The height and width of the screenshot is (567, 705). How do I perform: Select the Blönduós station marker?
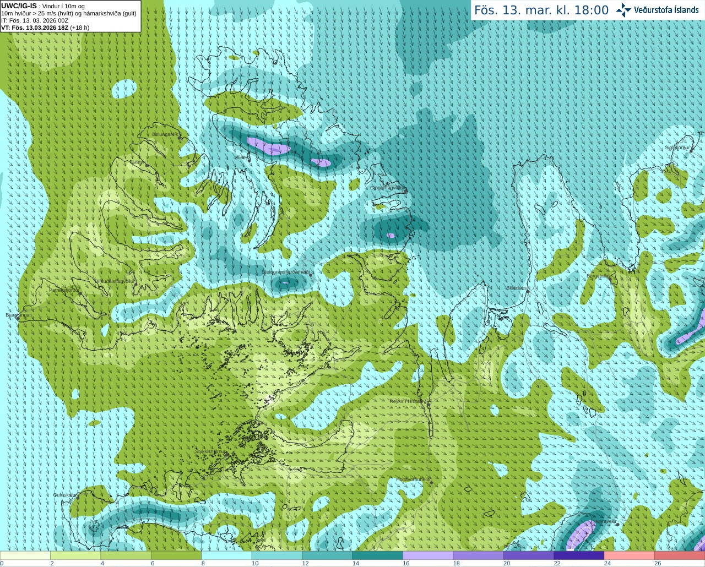pyautogui.click(x=528, y=291)
